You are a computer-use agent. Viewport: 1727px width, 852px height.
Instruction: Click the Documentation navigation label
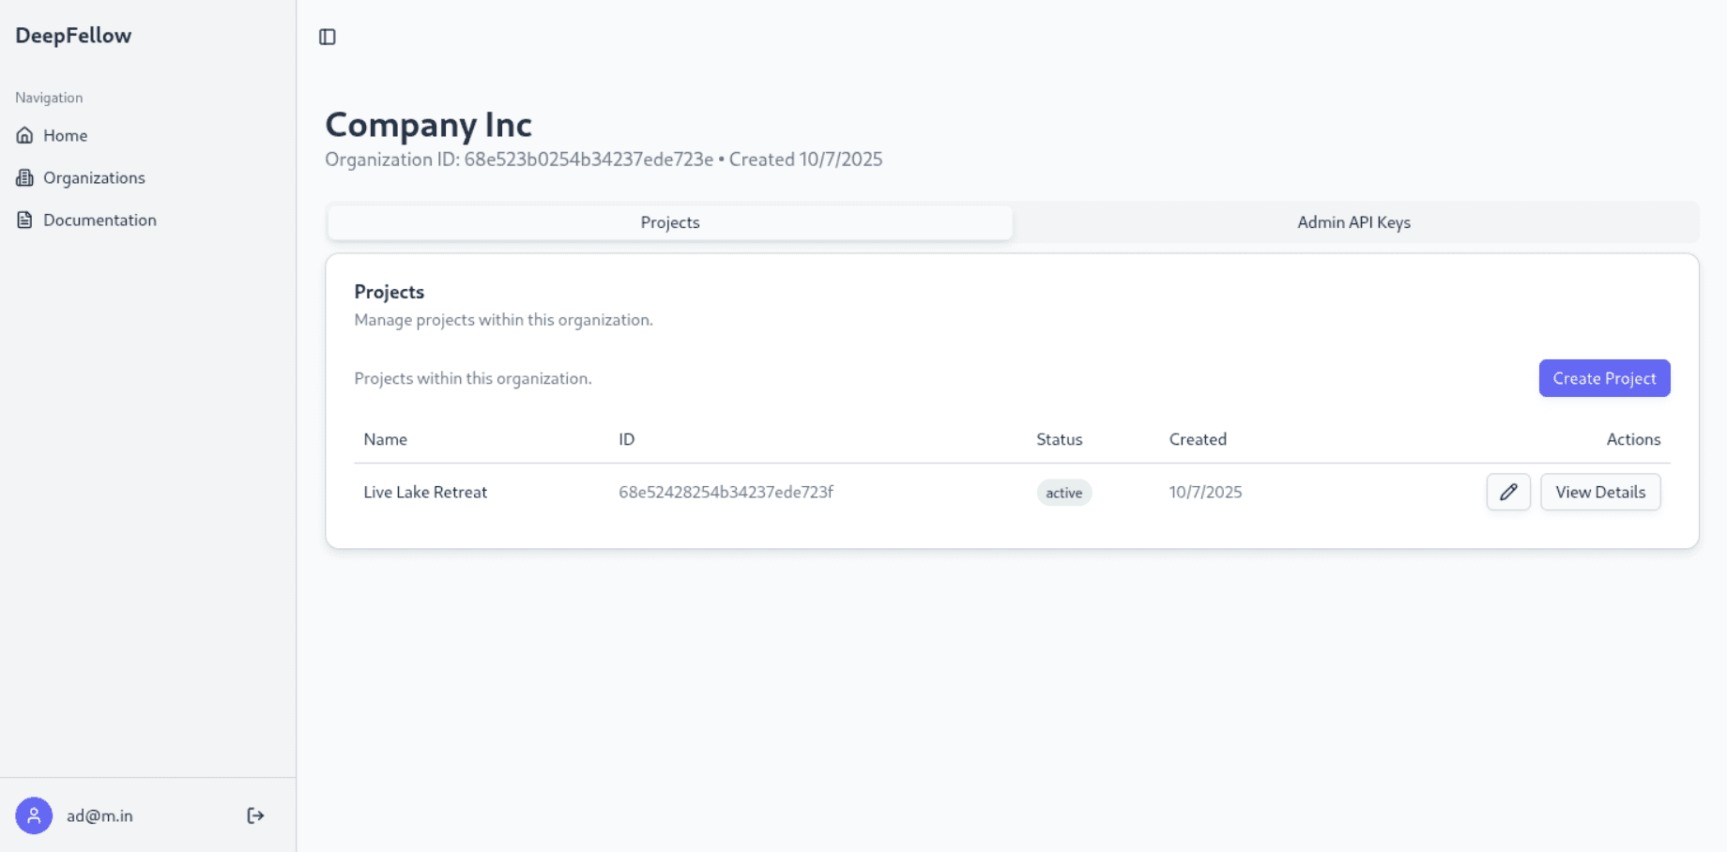[99, 220]
